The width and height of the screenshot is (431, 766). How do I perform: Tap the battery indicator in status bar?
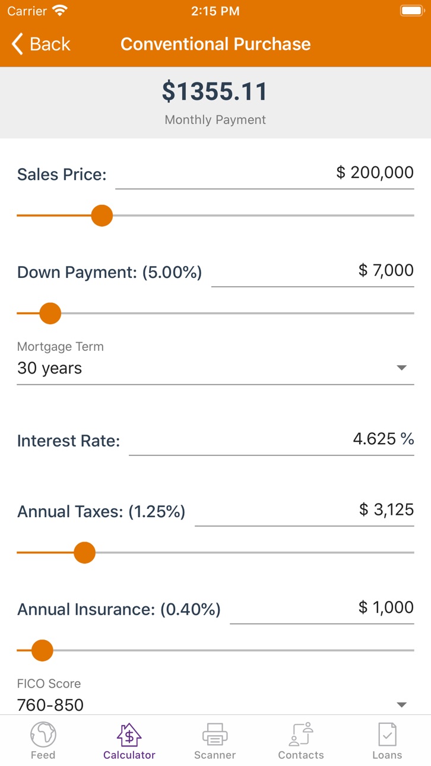[411, 11]
